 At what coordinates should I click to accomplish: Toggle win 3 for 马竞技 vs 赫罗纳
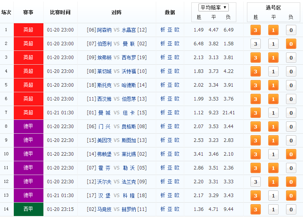(256, 209)
